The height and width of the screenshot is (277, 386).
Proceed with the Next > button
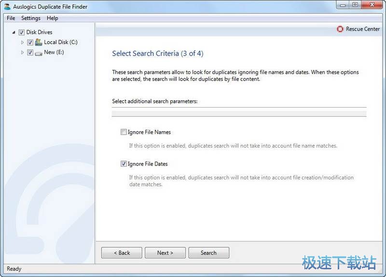pos(165,253)
